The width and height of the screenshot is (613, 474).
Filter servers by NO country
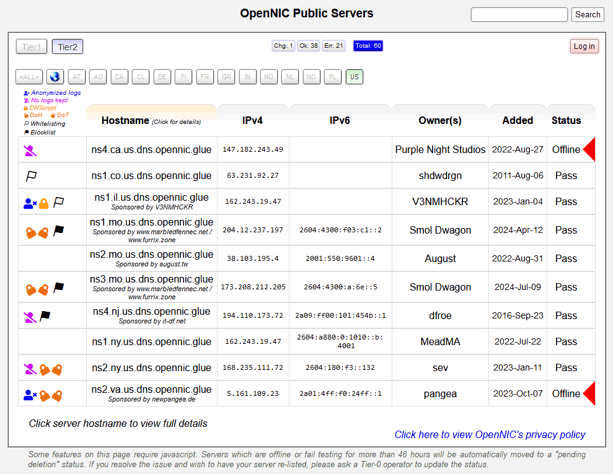pyautogui.click(x=311, y=77)
